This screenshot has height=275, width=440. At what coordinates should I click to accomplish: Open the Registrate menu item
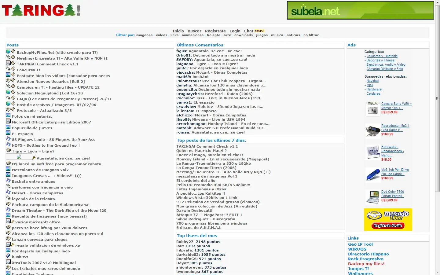click(x=215, y=31)
